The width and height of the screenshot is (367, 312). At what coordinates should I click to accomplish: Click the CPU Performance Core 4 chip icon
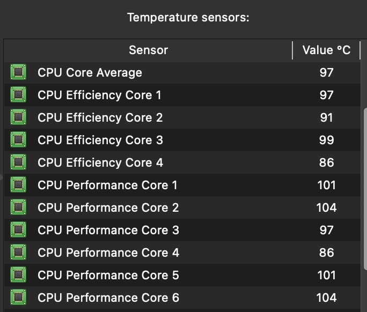click(x=18, y=252)
